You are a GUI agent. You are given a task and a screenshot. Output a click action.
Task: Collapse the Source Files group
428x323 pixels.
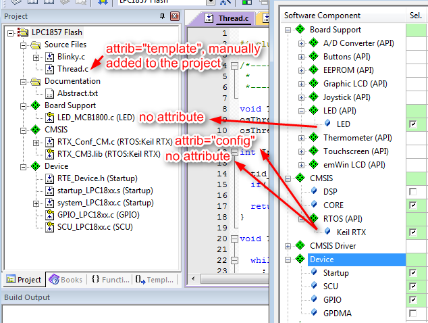24,45
